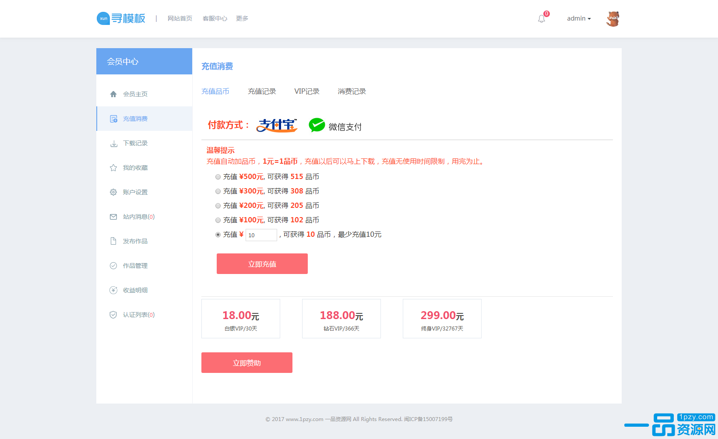The height and width of the screenshot is (439, 718).
Task: Select the ¥500 recharge radio option
Action: [218, 177]
